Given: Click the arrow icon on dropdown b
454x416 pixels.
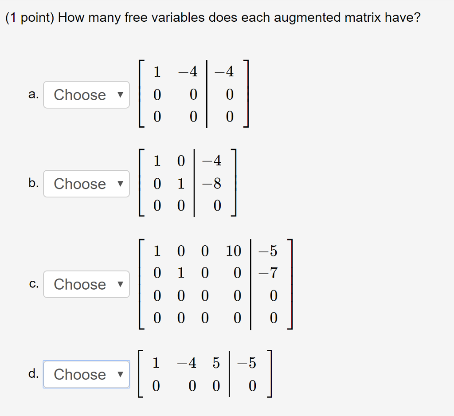Looking at the screenshot, I should pos(120,184).
